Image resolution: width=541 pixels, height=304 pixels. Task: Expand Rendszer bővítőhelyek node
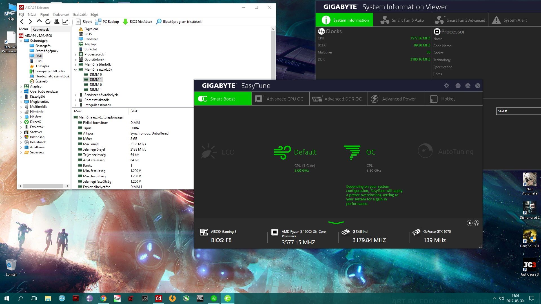tap(75, 95)
